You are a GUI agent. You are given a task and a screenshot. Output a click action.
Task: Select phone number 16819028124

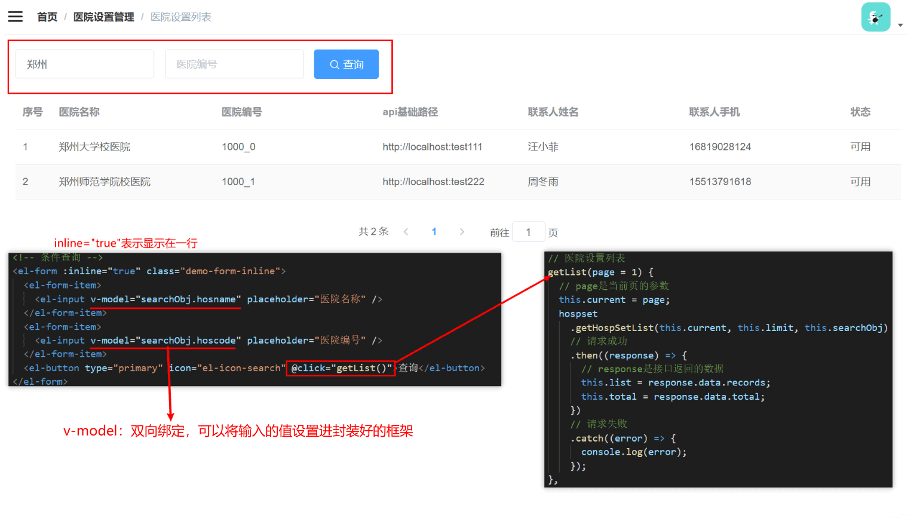[720, 147]
